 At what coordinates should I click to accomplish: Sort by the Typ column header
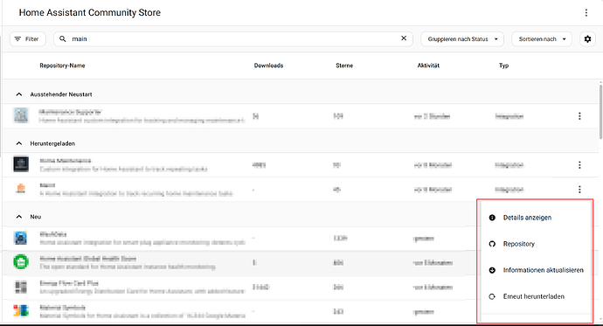tap(503, 66)
